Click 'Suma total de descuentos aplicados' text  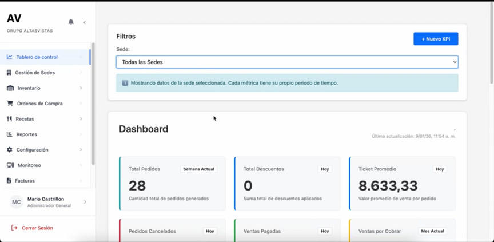coord(282,199)
